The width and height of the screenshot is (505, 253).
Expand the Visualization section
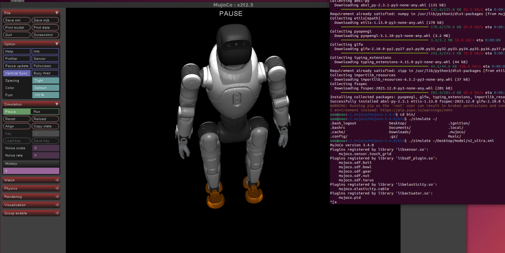click(31, 205)
